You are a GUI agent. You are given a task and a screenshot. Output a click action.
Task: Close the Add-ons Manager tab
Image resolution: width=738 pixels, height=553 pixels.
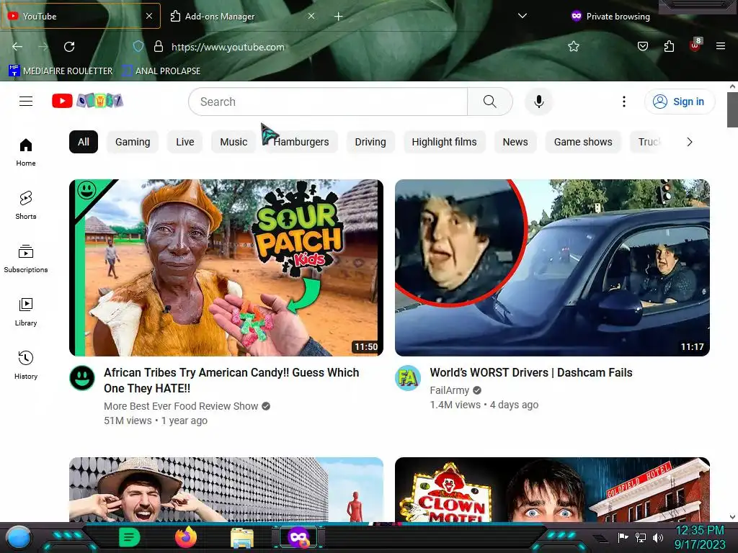(311, 16)
